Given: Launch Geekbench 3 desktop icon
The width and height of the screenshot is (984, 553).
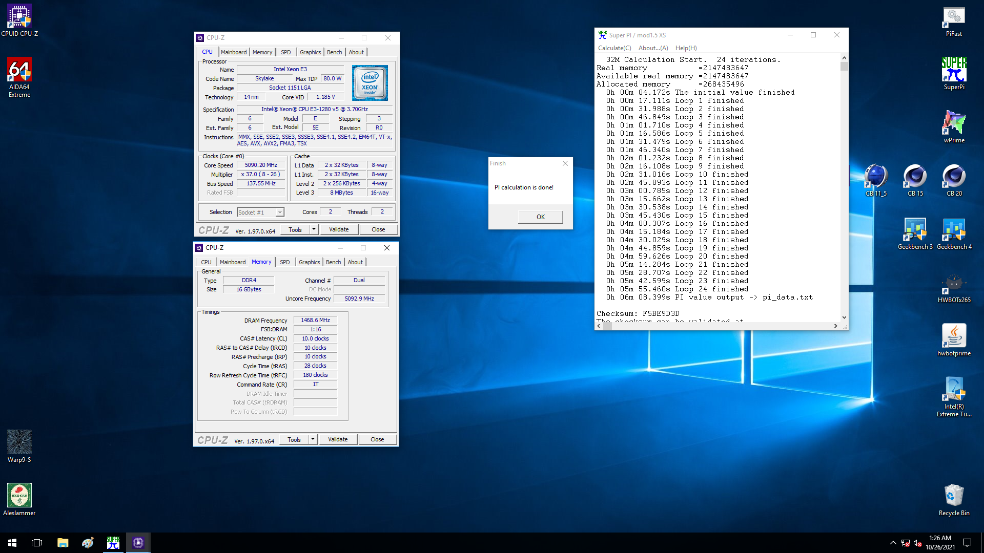Looking at the screenshot, I should pos(915,233).
